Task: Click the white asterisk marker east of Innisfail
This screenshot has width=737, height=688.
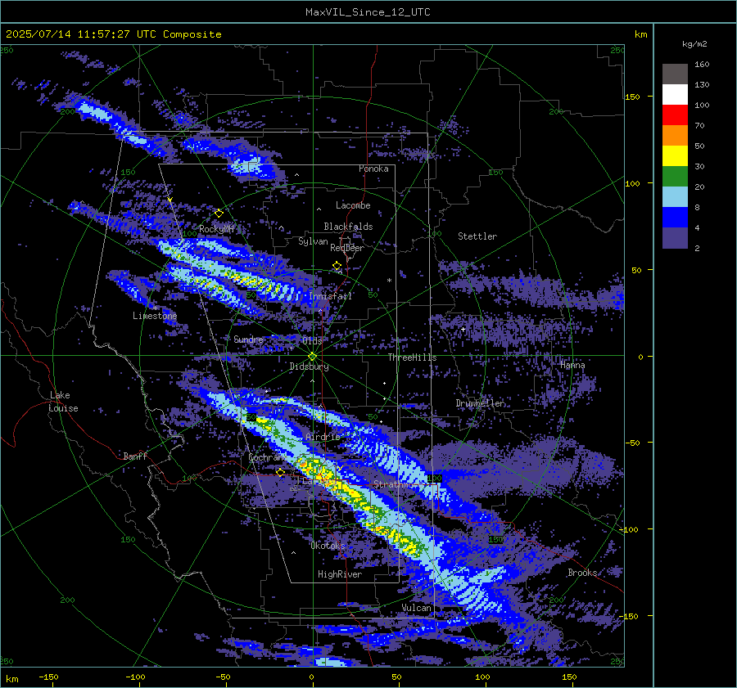Action: tap(389, 281)
